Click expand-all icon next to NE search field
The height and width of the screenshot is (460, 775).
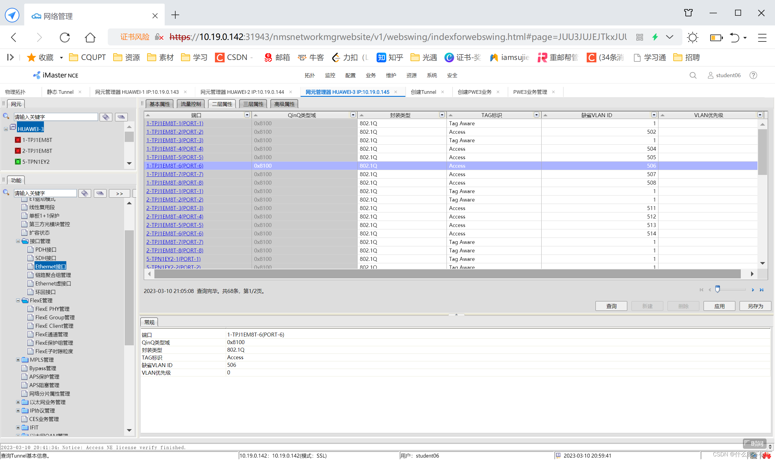[106, 117]
